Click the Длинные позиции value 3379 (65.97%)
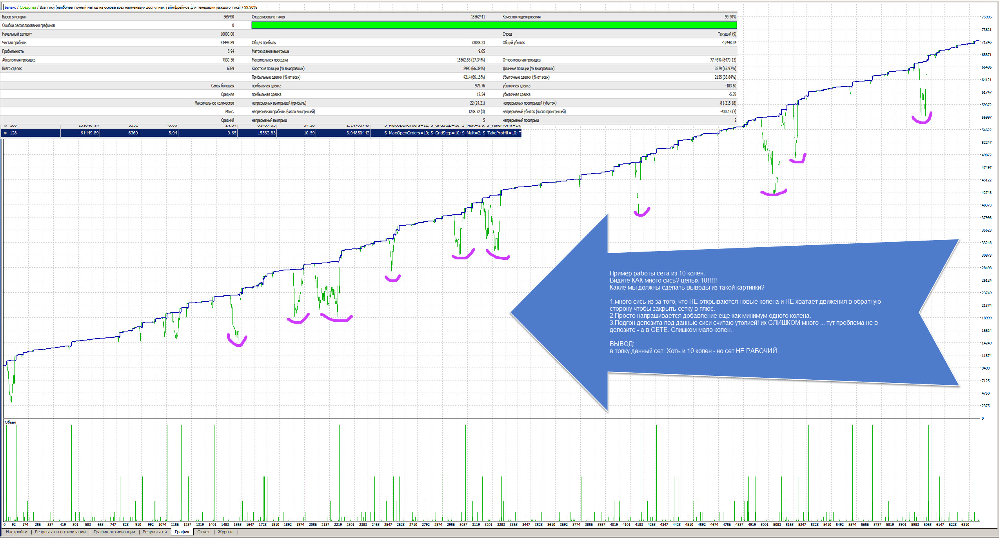Image resolution: width=999 pixels, height=538 pixels. coord(725,69)
